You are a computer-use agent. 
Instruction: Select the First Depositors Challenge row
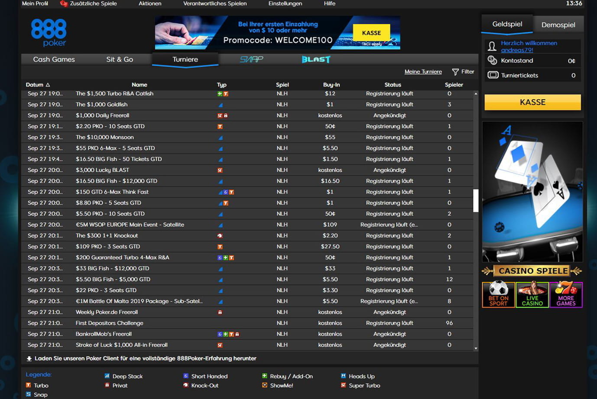click(247, 323)
